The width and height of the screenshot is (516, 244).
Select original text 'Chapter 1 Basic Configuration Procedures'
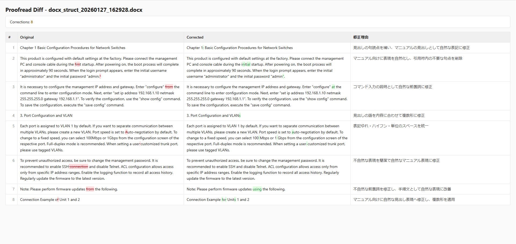tap(55, 48)
